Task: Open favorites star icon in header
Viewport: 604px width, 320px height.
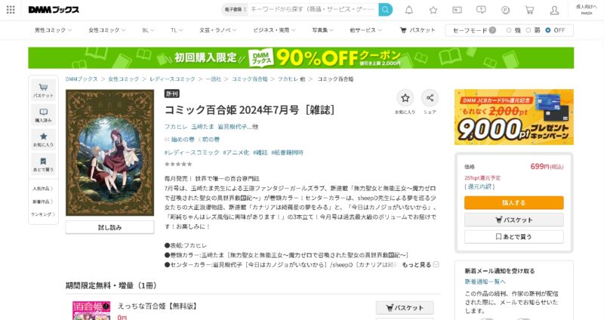Action: (x=433, y=10)
